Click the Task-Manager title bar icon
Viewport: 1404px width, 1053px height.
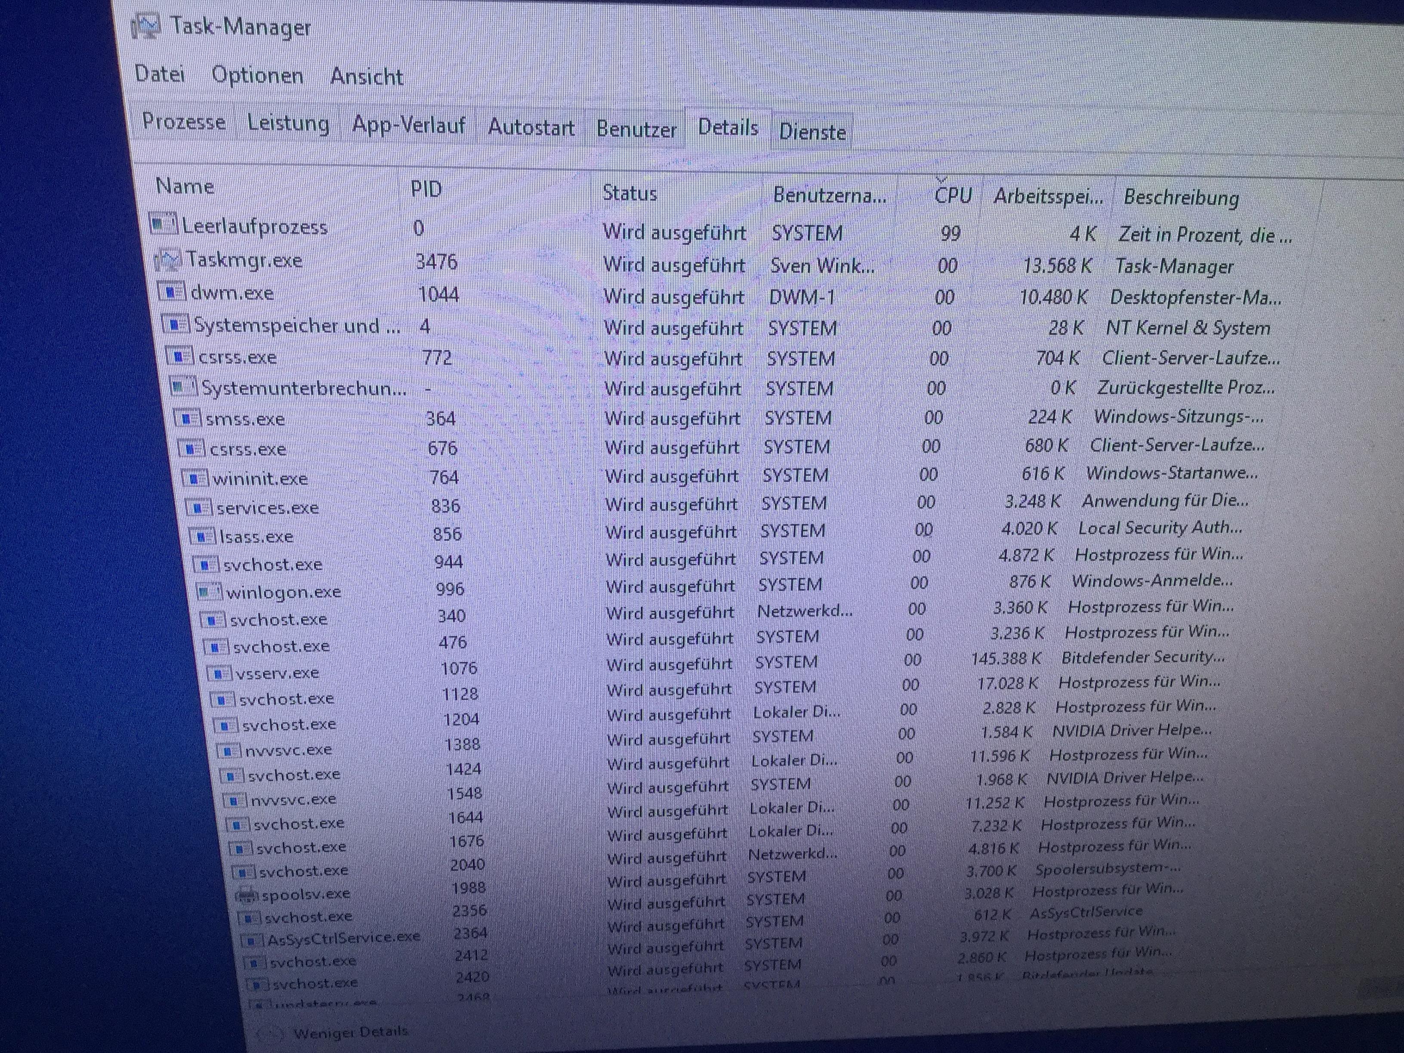pyautogui.click(x=147, y=27)
